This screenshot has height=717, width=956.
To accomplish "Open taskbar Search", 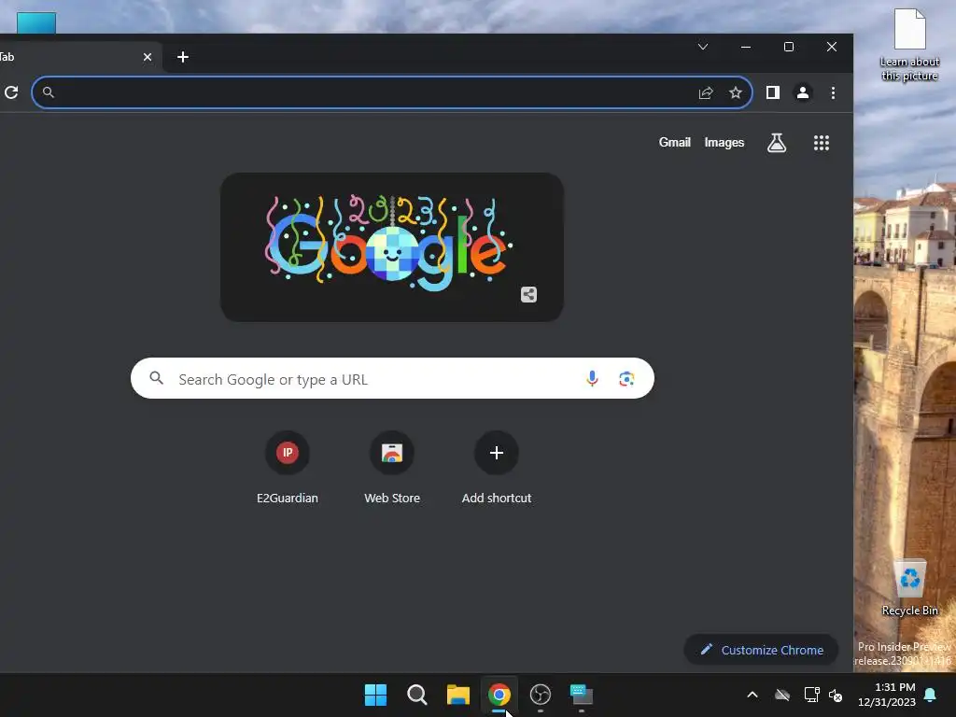I will 417,695.
